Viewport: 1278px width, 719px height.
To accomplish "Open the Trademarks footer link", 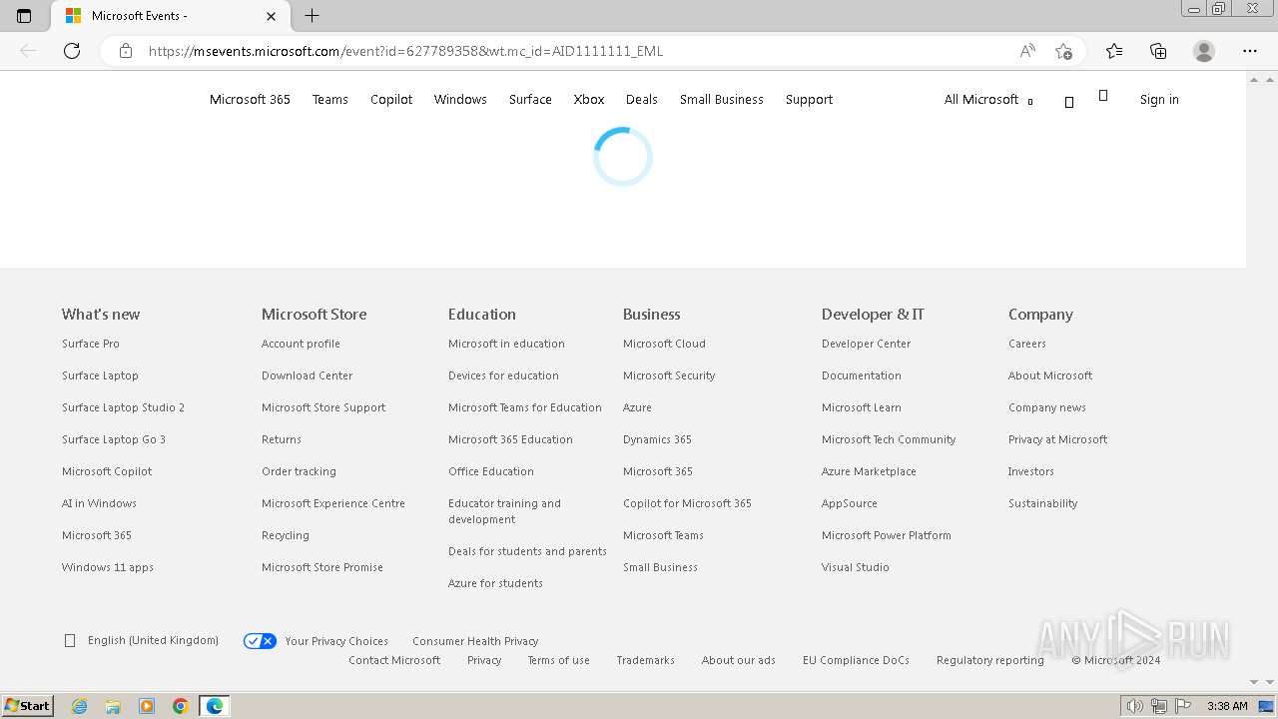I will [x=645, y=660].
